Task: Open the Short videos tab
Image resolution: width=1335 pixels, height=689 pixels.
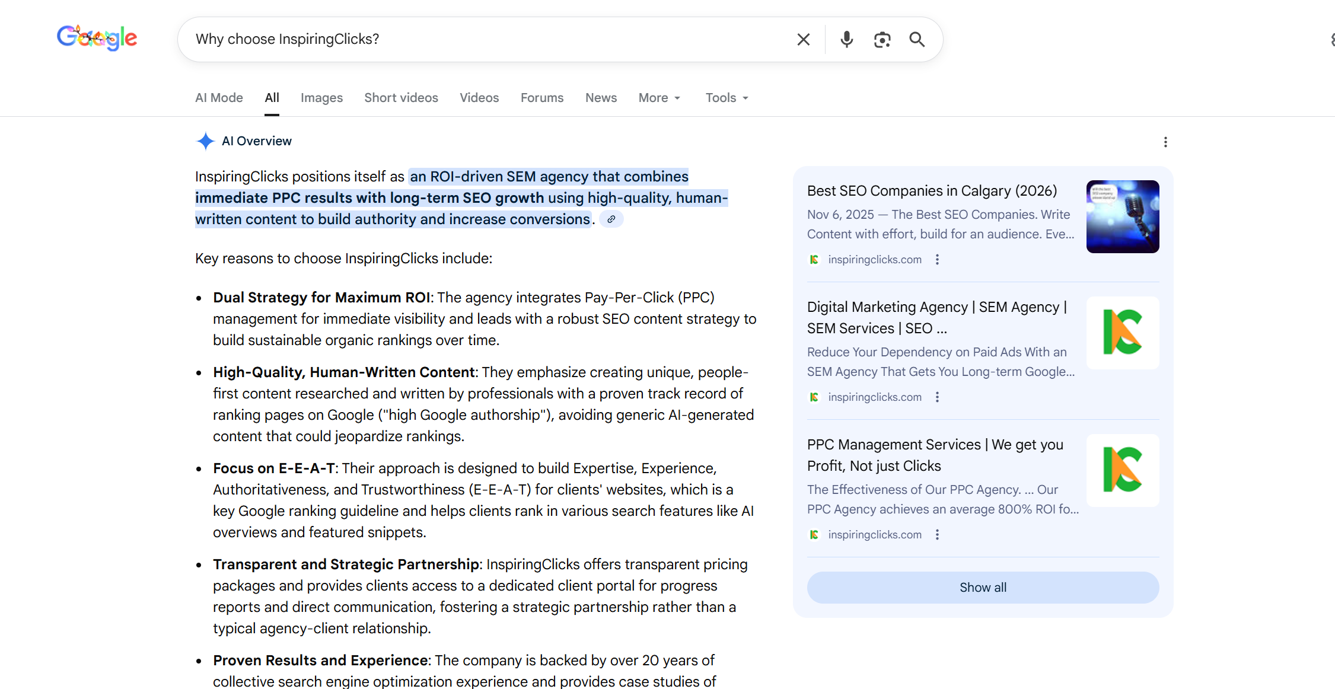Action: [x=401, y=98]
